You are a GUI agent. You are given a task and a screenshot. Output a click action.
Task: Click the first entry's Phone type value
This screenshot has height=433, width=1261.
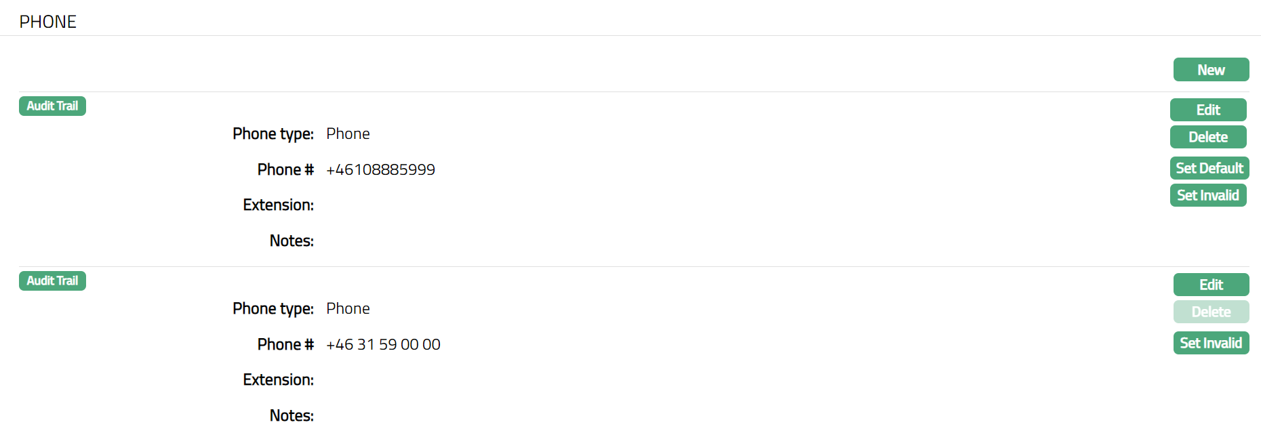click(x=348, y=133)
